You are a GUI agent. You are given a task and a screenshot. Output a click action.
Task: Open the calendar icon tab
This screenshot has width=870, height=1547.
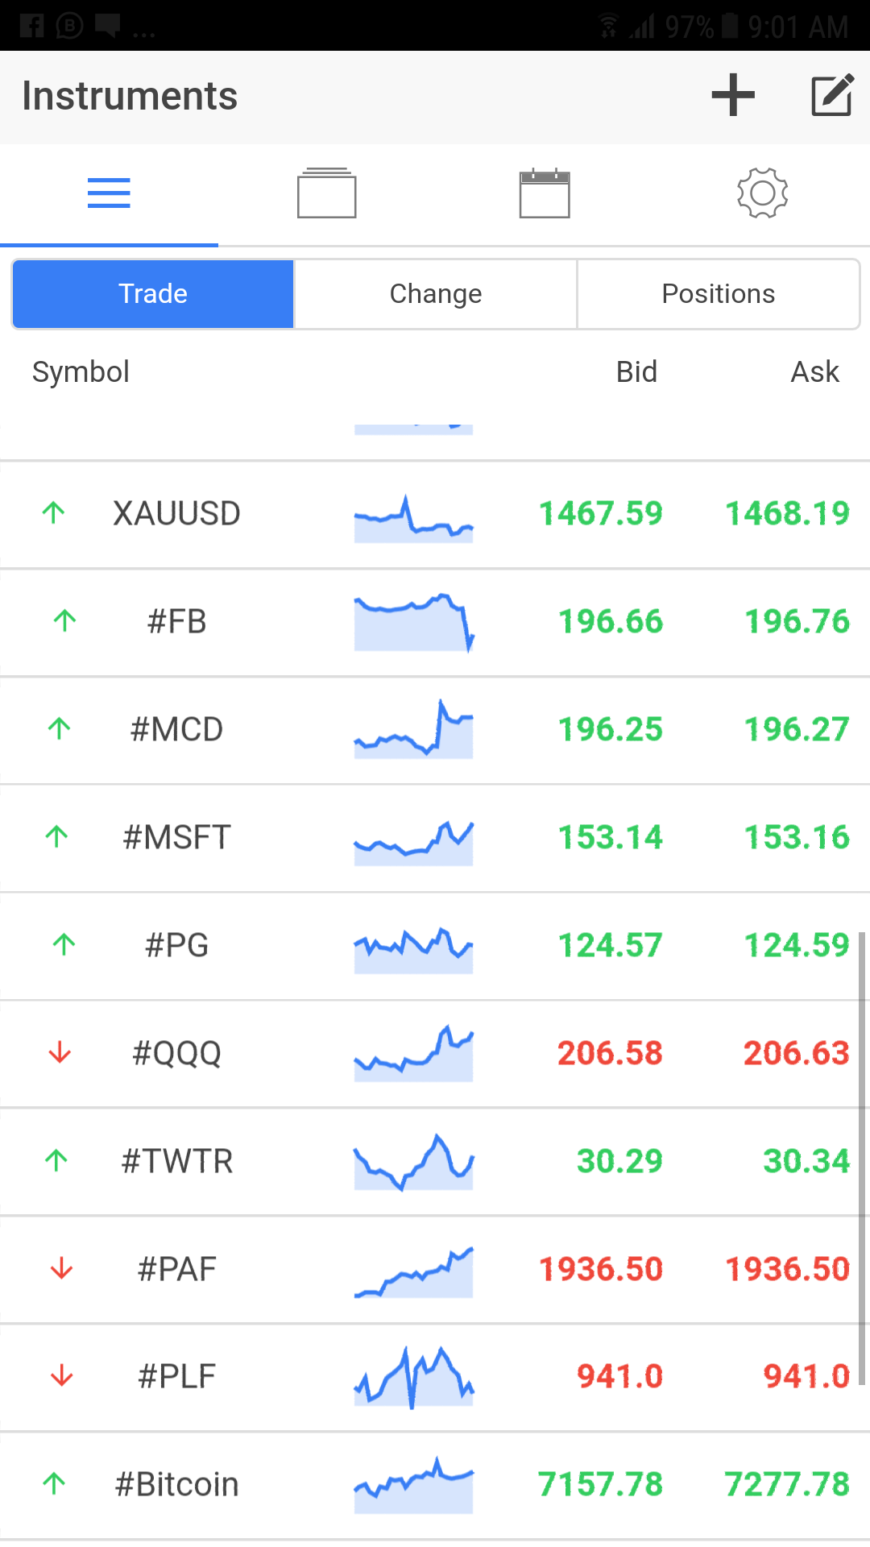545,193
